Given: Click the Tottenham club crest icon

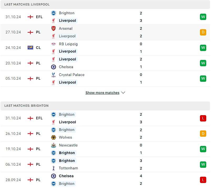Looking at the screenshot, I should [53, 168].
